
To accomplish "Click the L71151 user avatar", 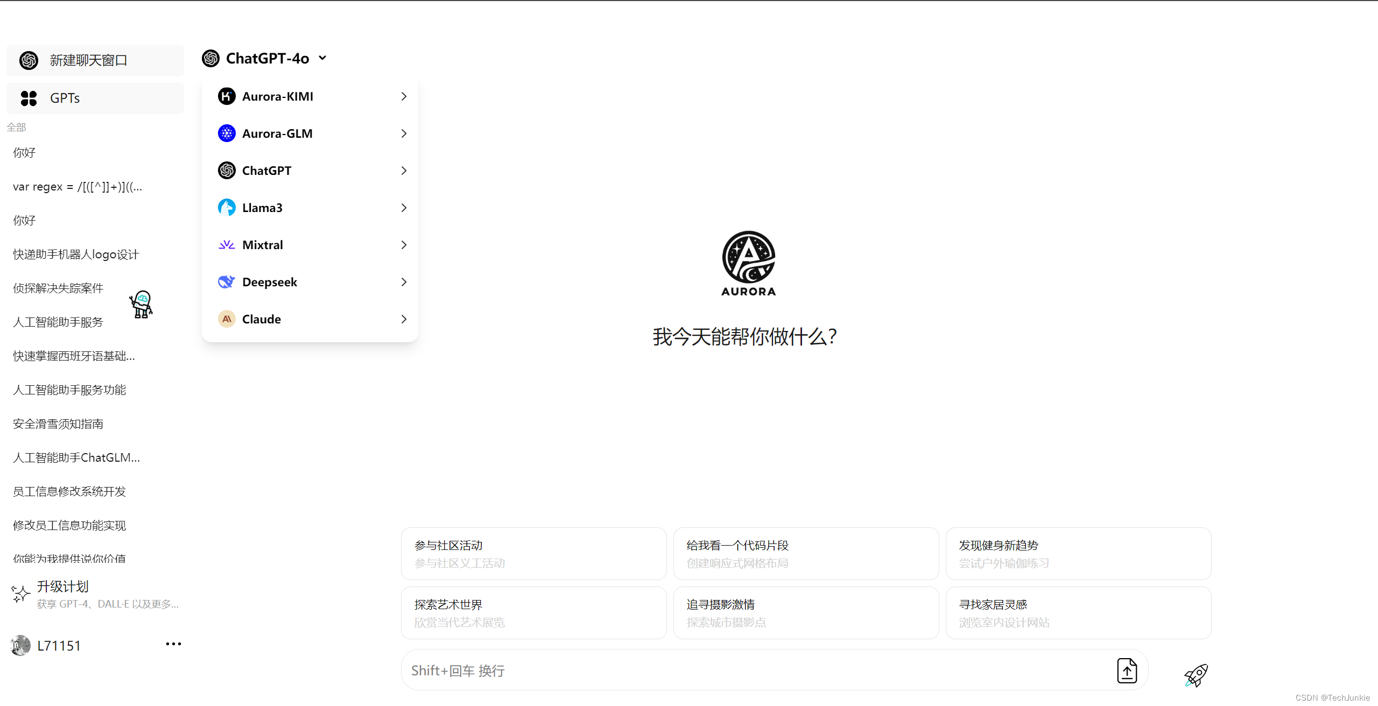I will coord(20,645).
